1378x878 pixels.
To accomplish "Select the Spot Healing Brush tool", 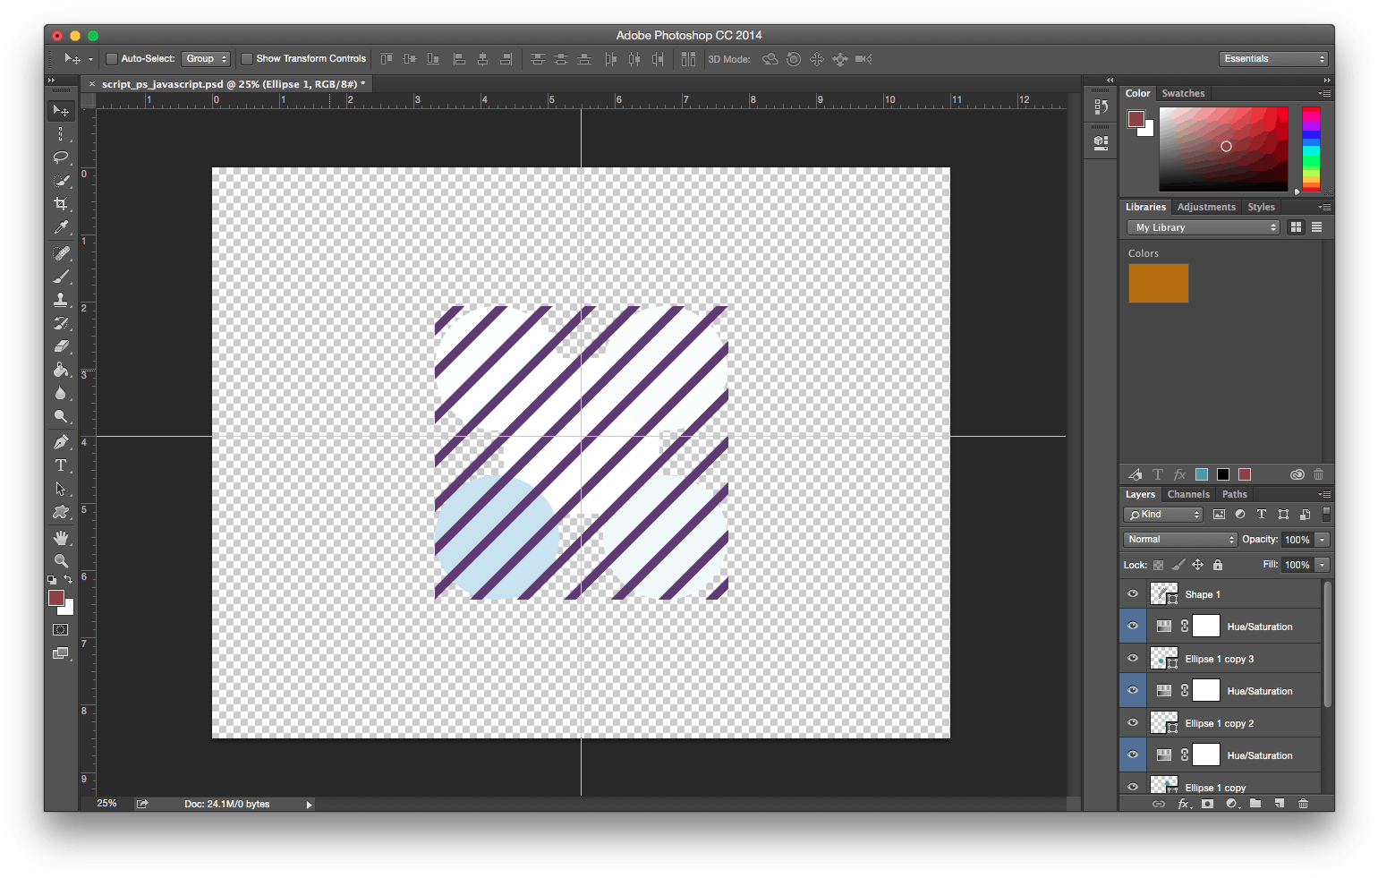I will pos(61,253).
